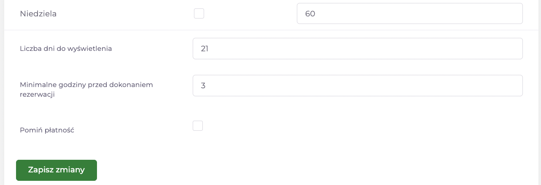The image size is (541, 185).
Task: Mark Niedziela as active via its checkbox
Action: pos(199,13)
